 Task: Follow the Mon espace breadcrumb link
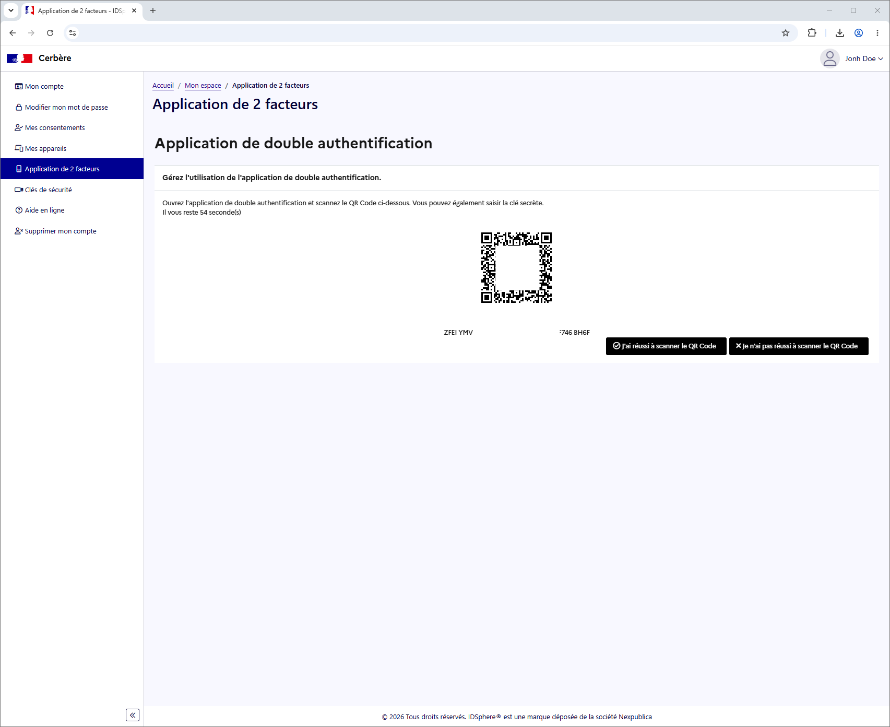[203, 85]
